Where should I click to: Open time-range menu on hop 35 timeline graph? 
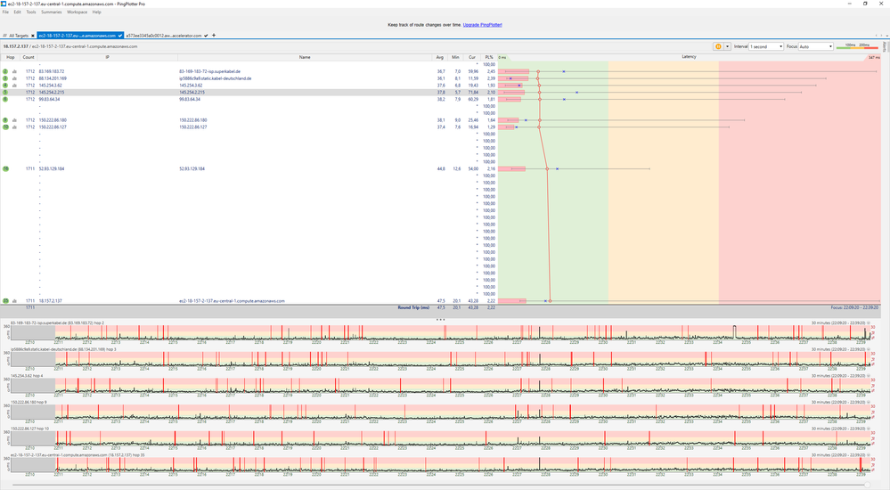click(x=869, y=455)
